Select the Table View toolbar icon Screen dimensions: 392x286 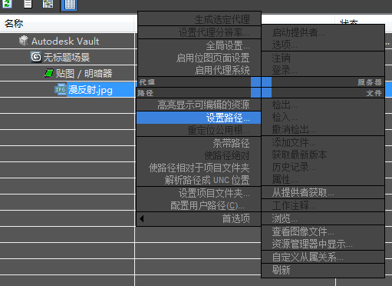click(70, 5)
